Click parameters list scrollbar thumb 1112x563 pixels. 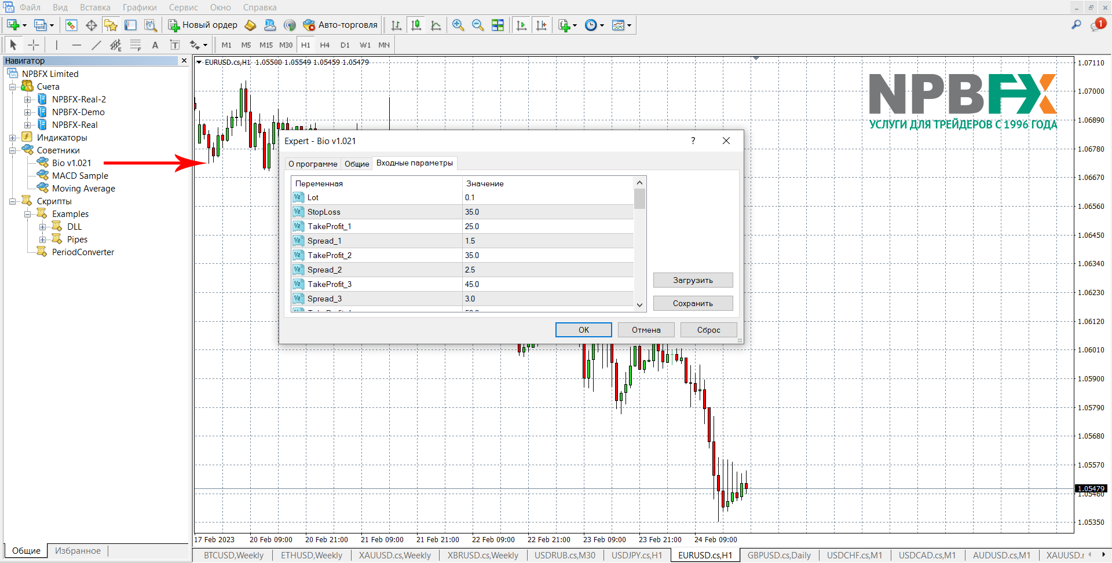[639, 198]
